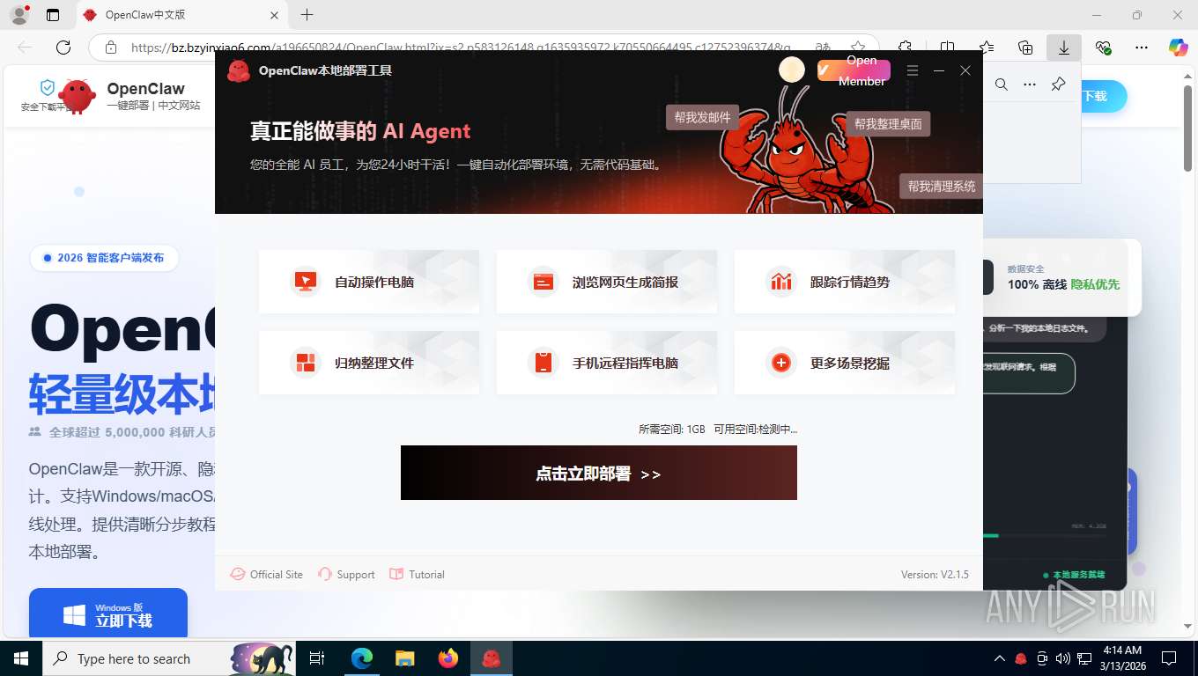The height and width of the screenshot is (676, 1198).
Task: Open the Support link
Action: [x=346, y=574]
